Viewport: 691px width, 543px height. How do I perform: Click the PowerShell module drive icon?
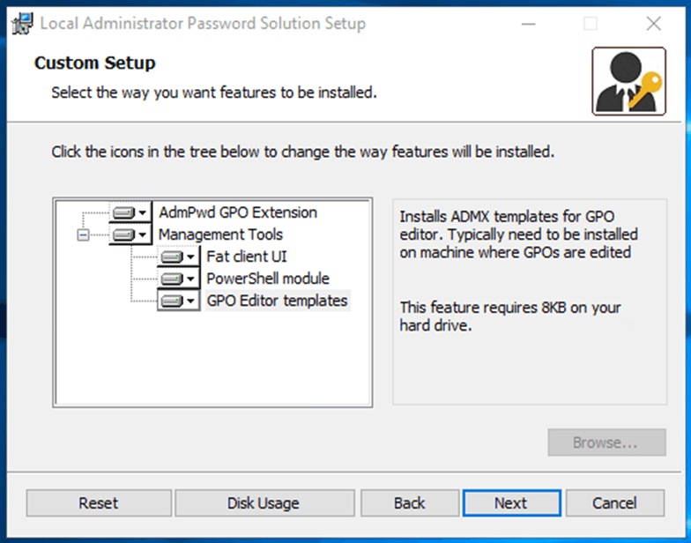(x=171, y=279)
